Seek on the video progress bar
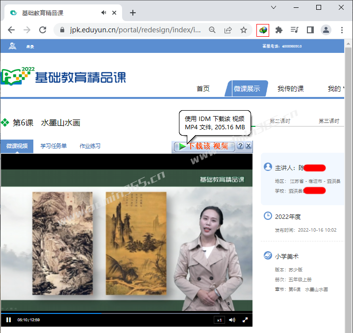The height and width of the screenshot is (333, 353). [x=126, y=313]
